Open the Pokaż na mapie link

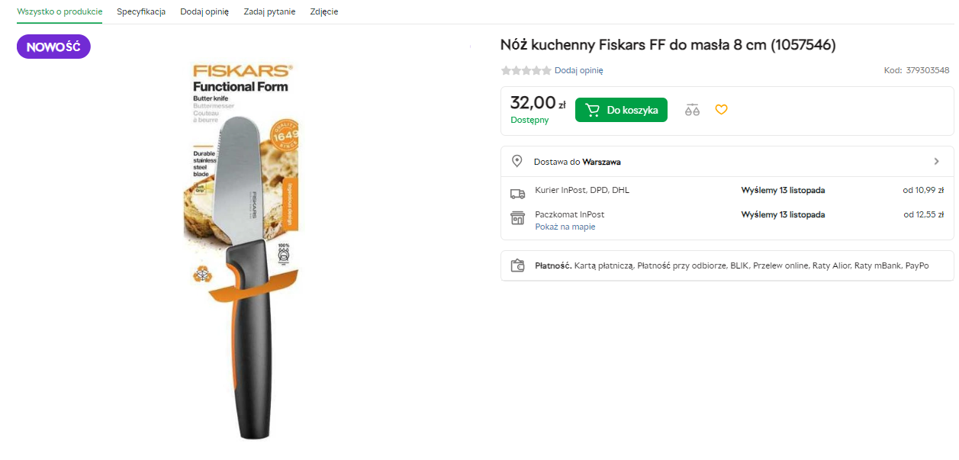(565, 227)
